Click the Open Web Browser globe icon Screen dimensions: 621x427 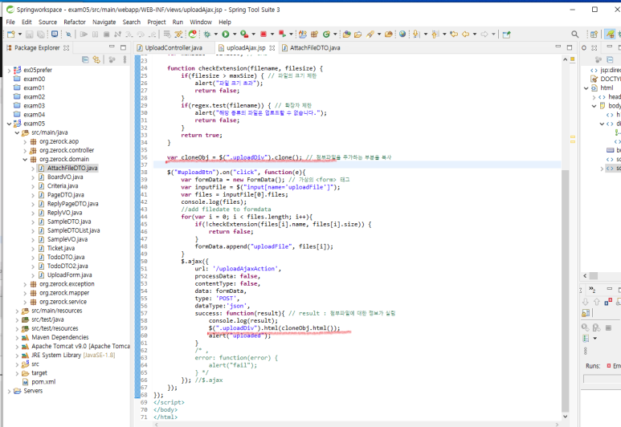(402, 35)
